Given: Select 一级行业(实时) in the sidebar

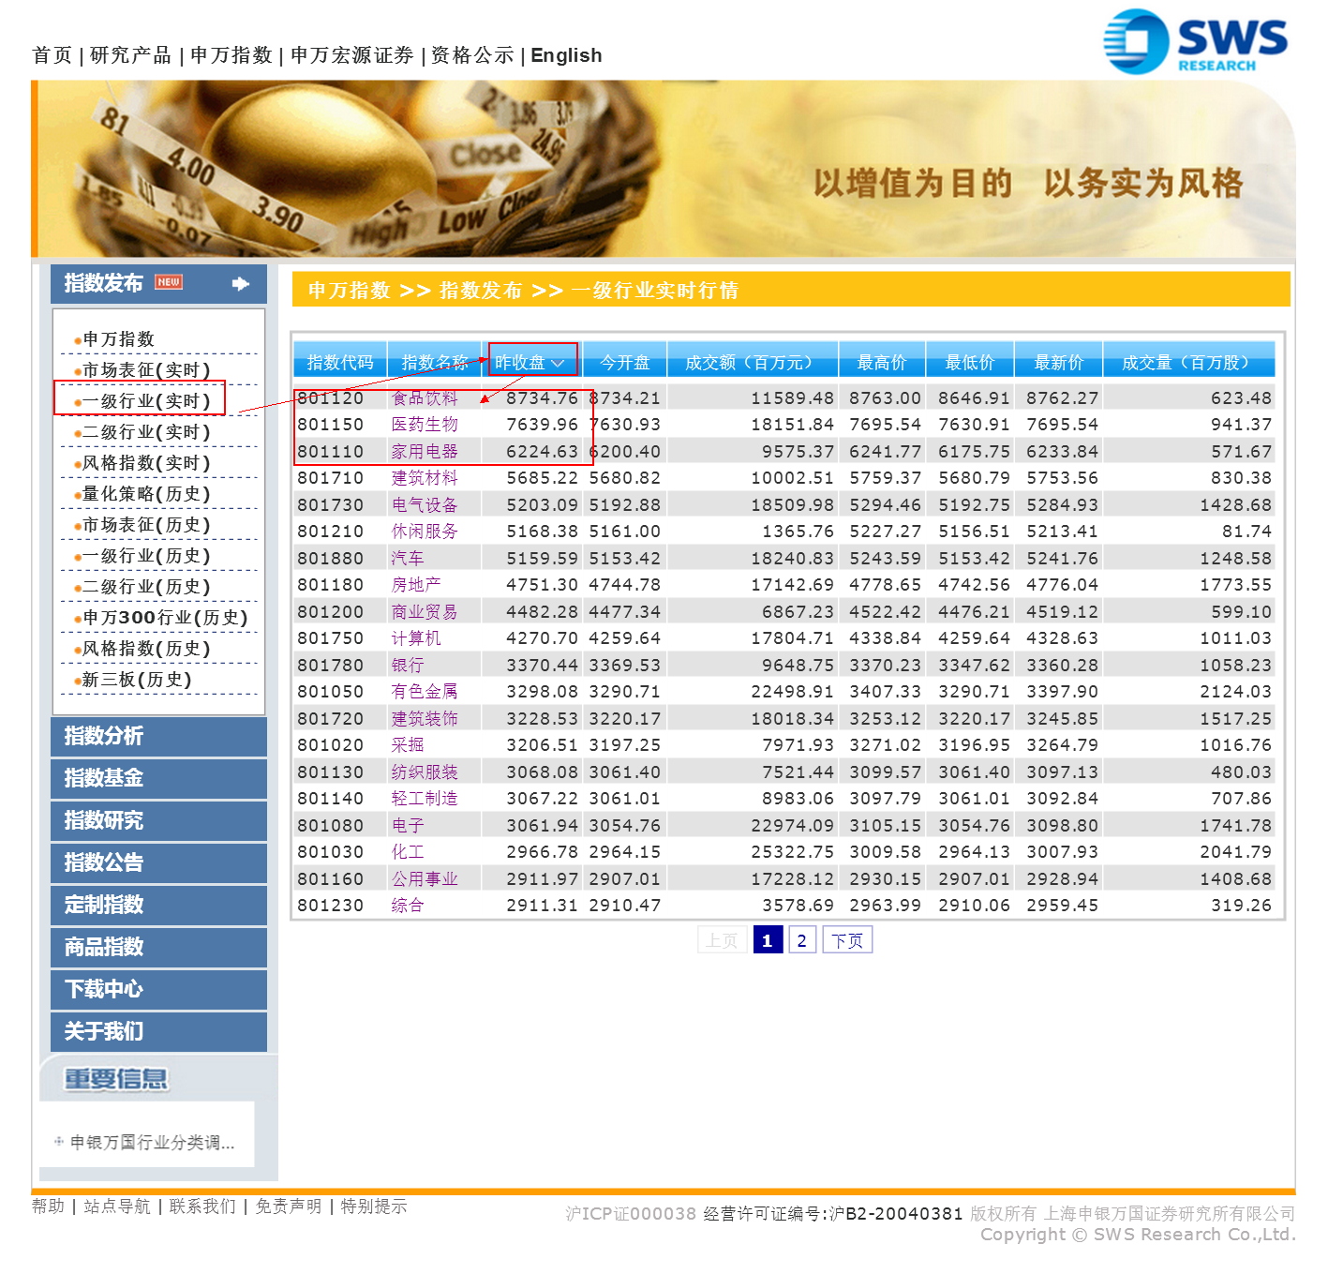Looking at the screenshot, I should [146, 401].
